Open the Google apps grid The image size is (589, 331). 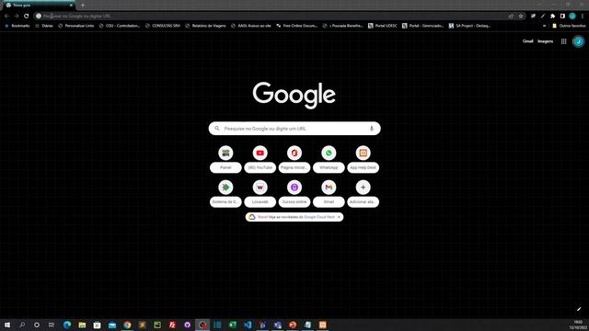(563, 41)
